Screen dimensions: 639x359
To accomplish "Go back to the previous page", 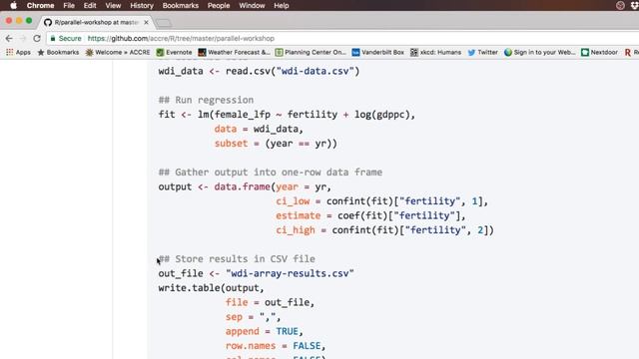I will 9,38.
